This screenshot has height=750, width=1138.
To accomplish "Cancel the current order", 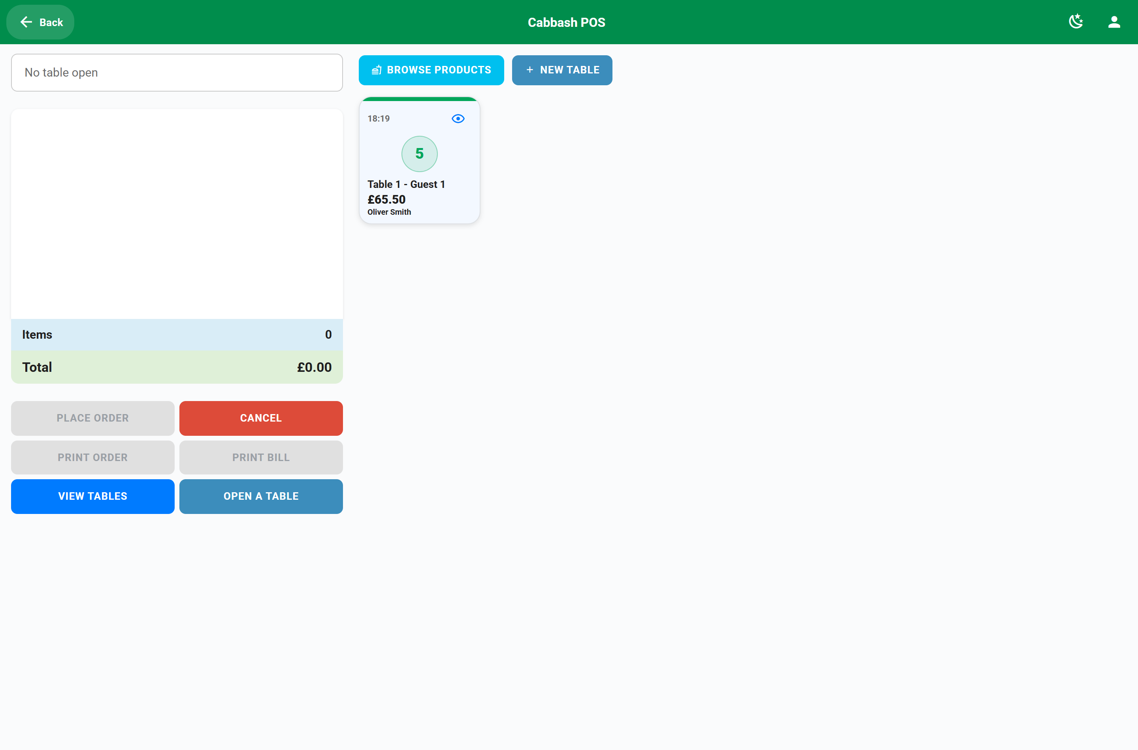I will [261, 418].
